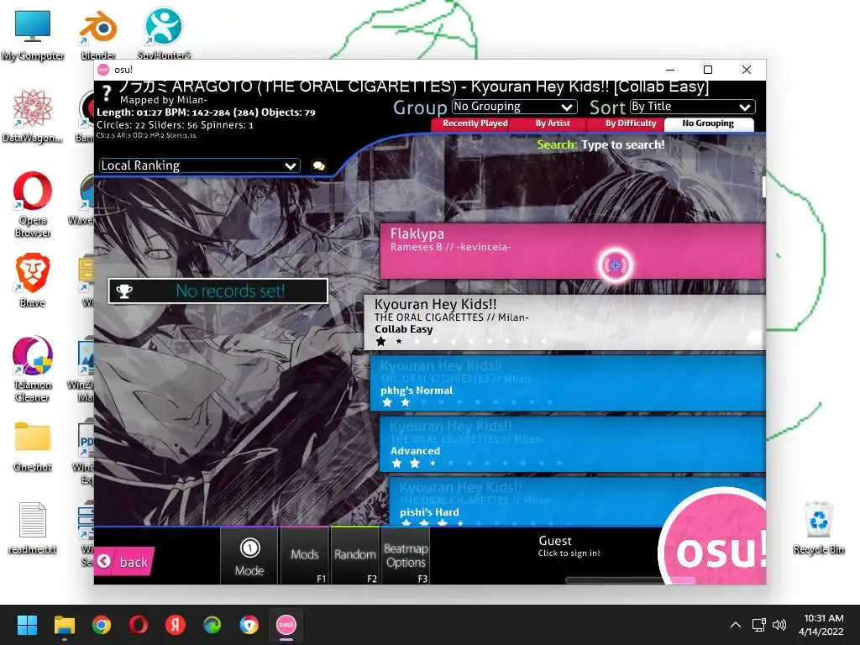Screen dimensions: 860x645
Task: Open the chat bubble icon beside Local Ranking
Action: click(x=318, y=165)
